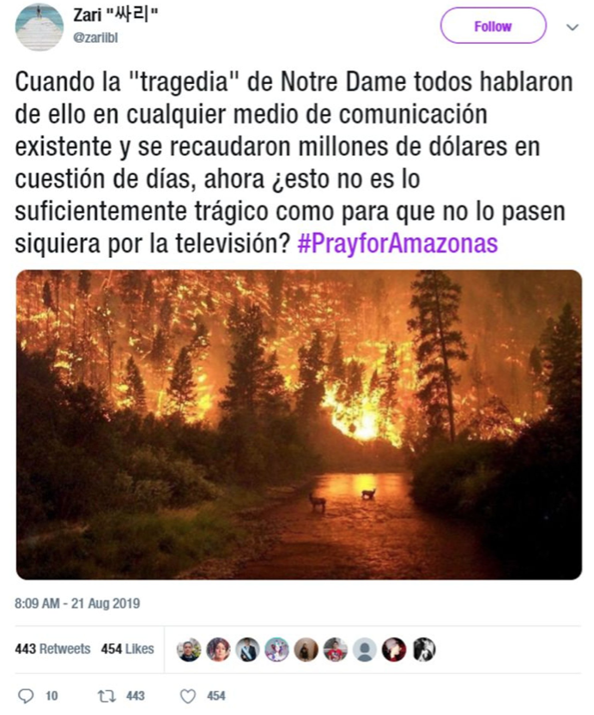Open the first liker's avatar
Screen dimensions: 594x715
[x=189, y=649]
